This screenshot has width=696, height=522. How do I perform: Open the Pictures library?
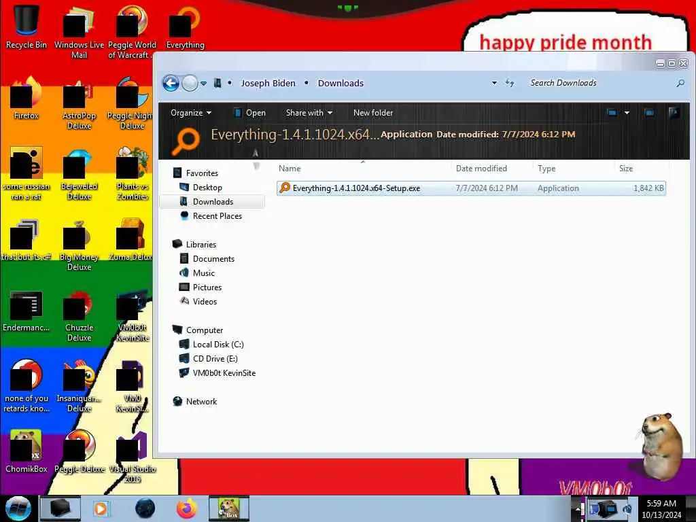click(207, 288)
